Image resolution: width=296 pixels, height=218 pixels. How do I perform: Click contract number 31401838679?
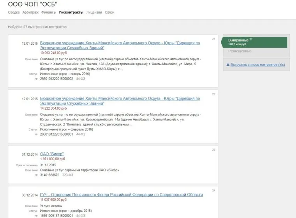point(50,175)
